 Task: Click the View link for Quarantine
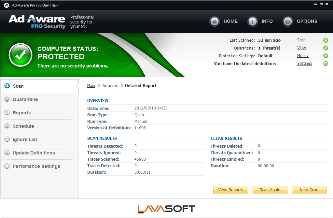(x=301, y=48)
